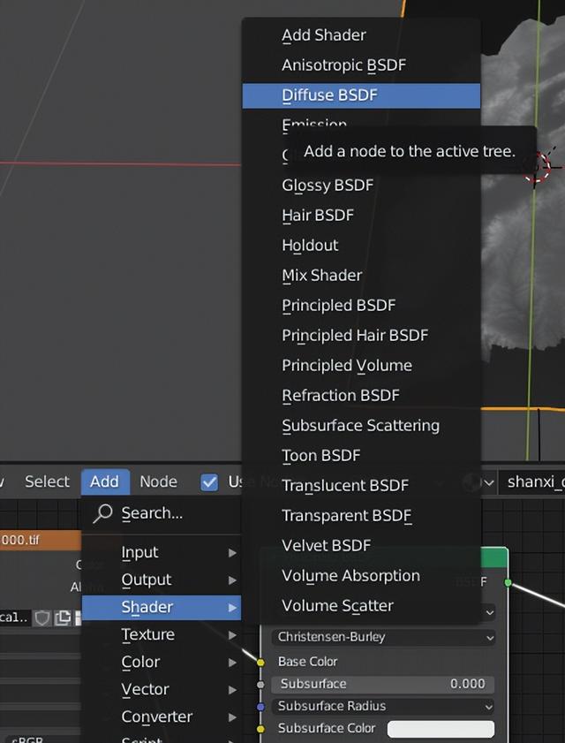Add a Subsurface Scattering node
The height and width of the screenshot is (743, 565).
tap(361, 426)
